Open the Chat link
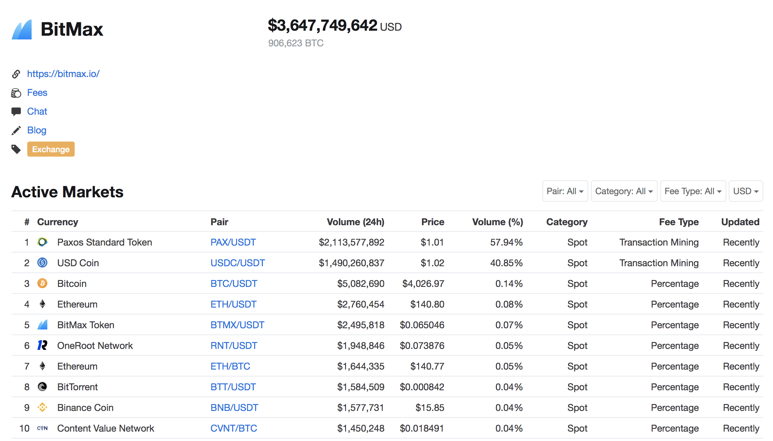Viewport: 773px width, 441px height. tap(37, 112)
